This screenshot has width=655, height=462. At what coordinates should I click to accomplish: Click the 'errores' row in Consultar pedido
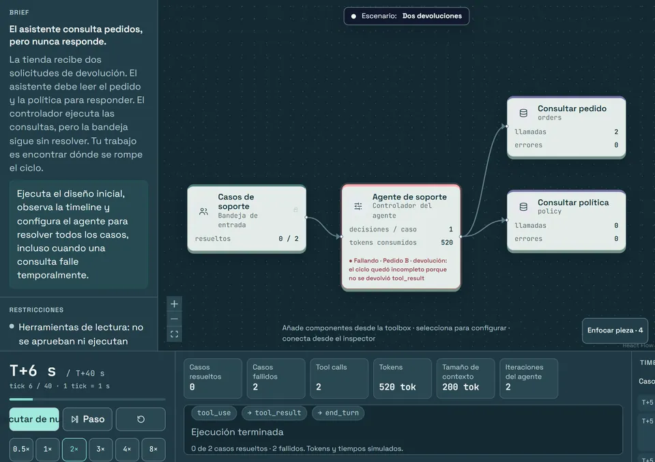pos(566,145)
